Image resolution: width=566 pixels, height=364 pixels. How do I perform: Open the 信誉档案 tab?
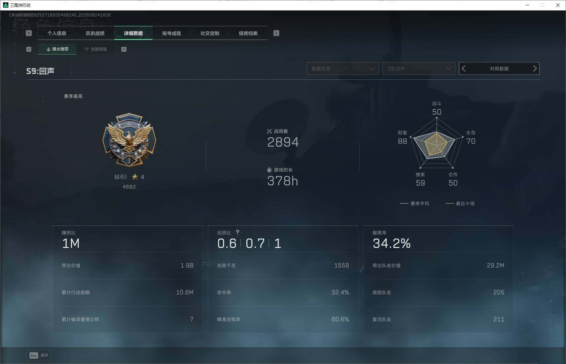[x=248, y=33]
